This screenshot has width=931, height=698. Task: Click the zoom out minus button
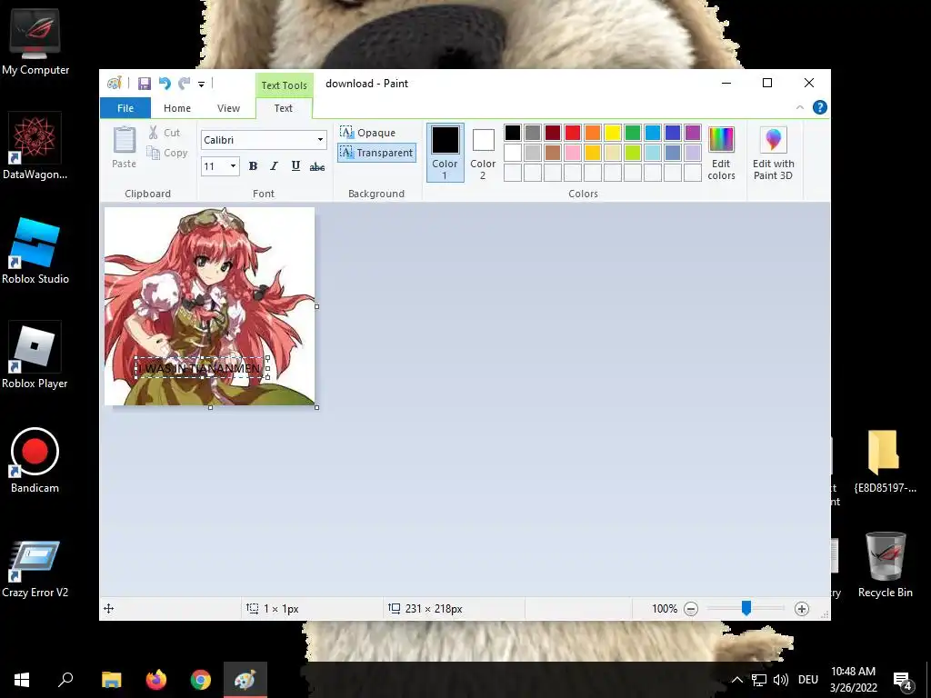(x=691, y=608)
